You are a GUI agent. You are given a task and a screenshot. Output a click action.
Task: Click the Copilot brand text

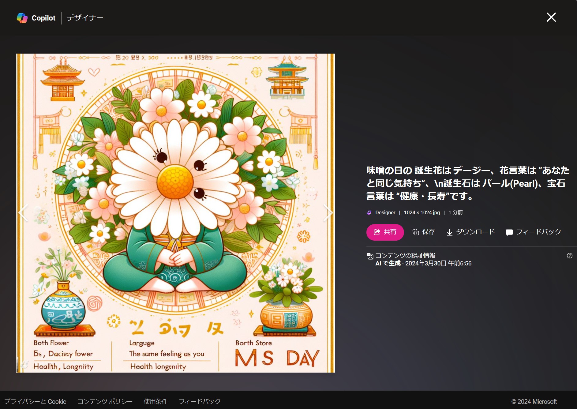pyautogui.click(x=43, y=18)
